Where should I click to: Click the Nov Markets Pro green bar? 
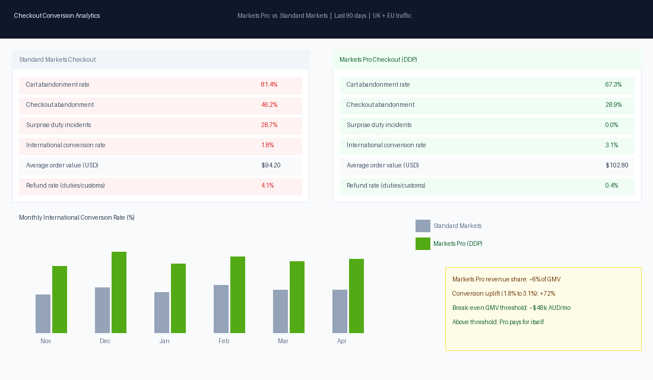pyautogui.click(x=59, y=300)
